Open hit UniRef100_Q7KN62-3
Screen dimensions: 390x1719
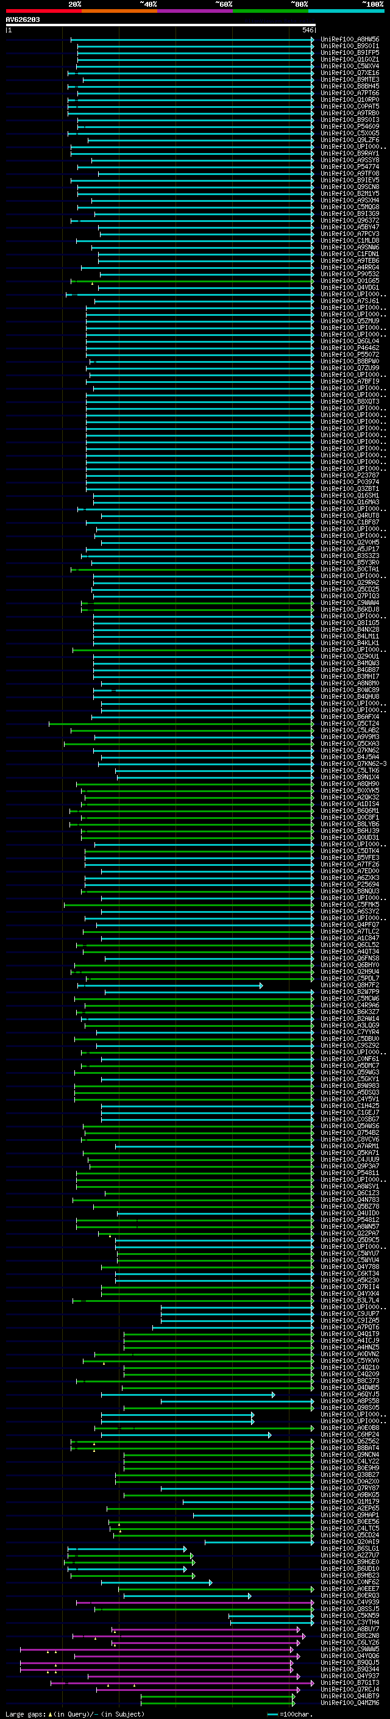353,764
